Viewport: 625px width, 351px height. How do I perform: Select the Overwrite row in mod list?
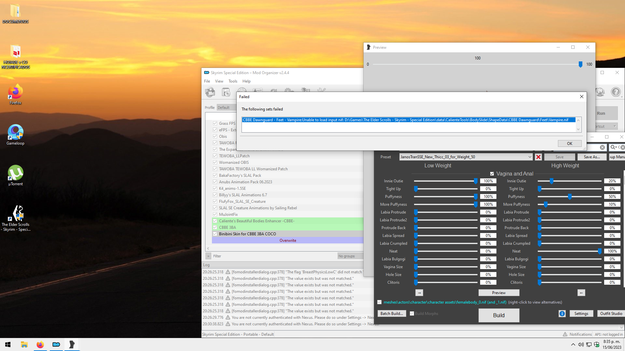288,240
